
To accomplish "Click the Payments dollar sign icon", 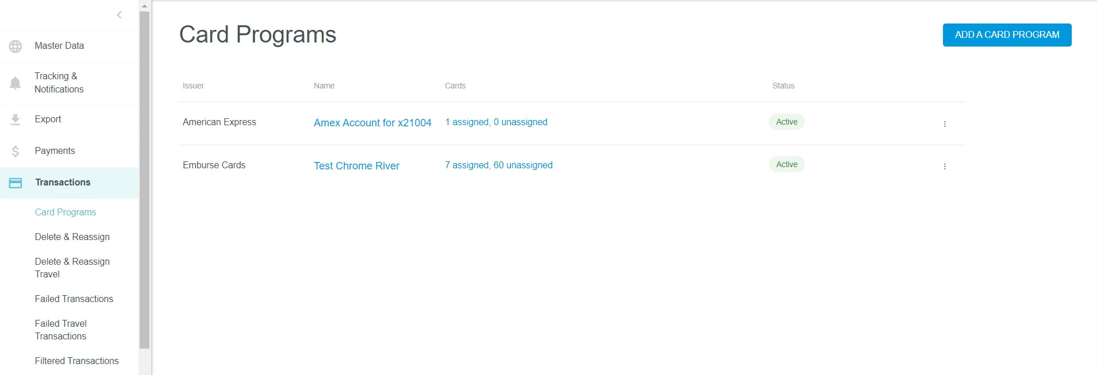I will click(x=16, y=151).
